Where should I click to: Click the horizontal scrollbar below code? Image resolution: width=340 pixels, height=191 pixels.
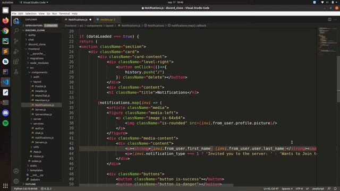[156, 185]
